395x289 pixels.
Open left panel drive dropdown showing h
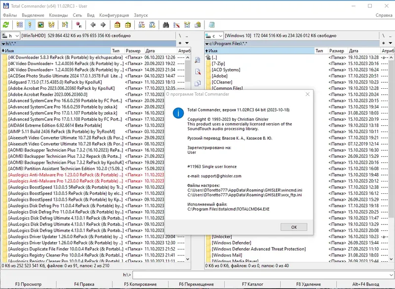(x=10, y=36)
